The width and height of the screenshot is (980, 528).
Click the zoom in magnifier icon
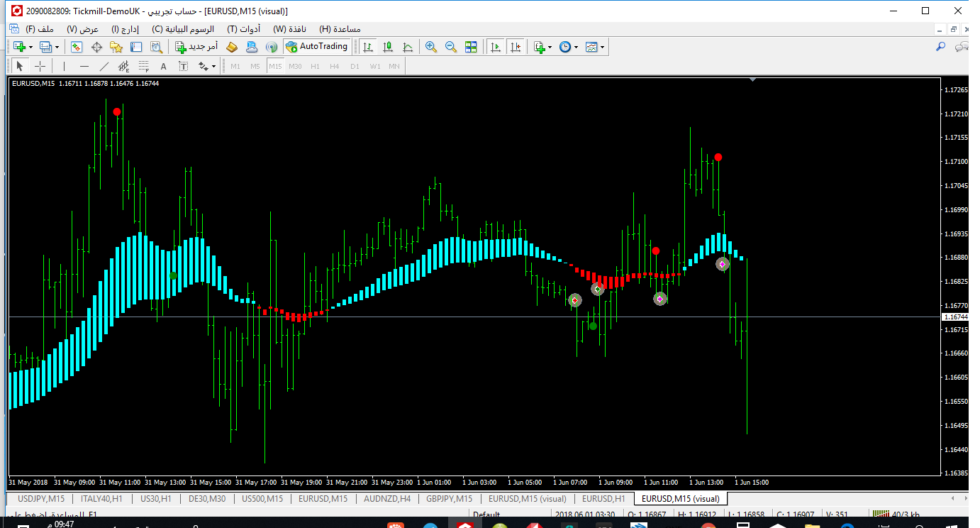pos(430,47)
